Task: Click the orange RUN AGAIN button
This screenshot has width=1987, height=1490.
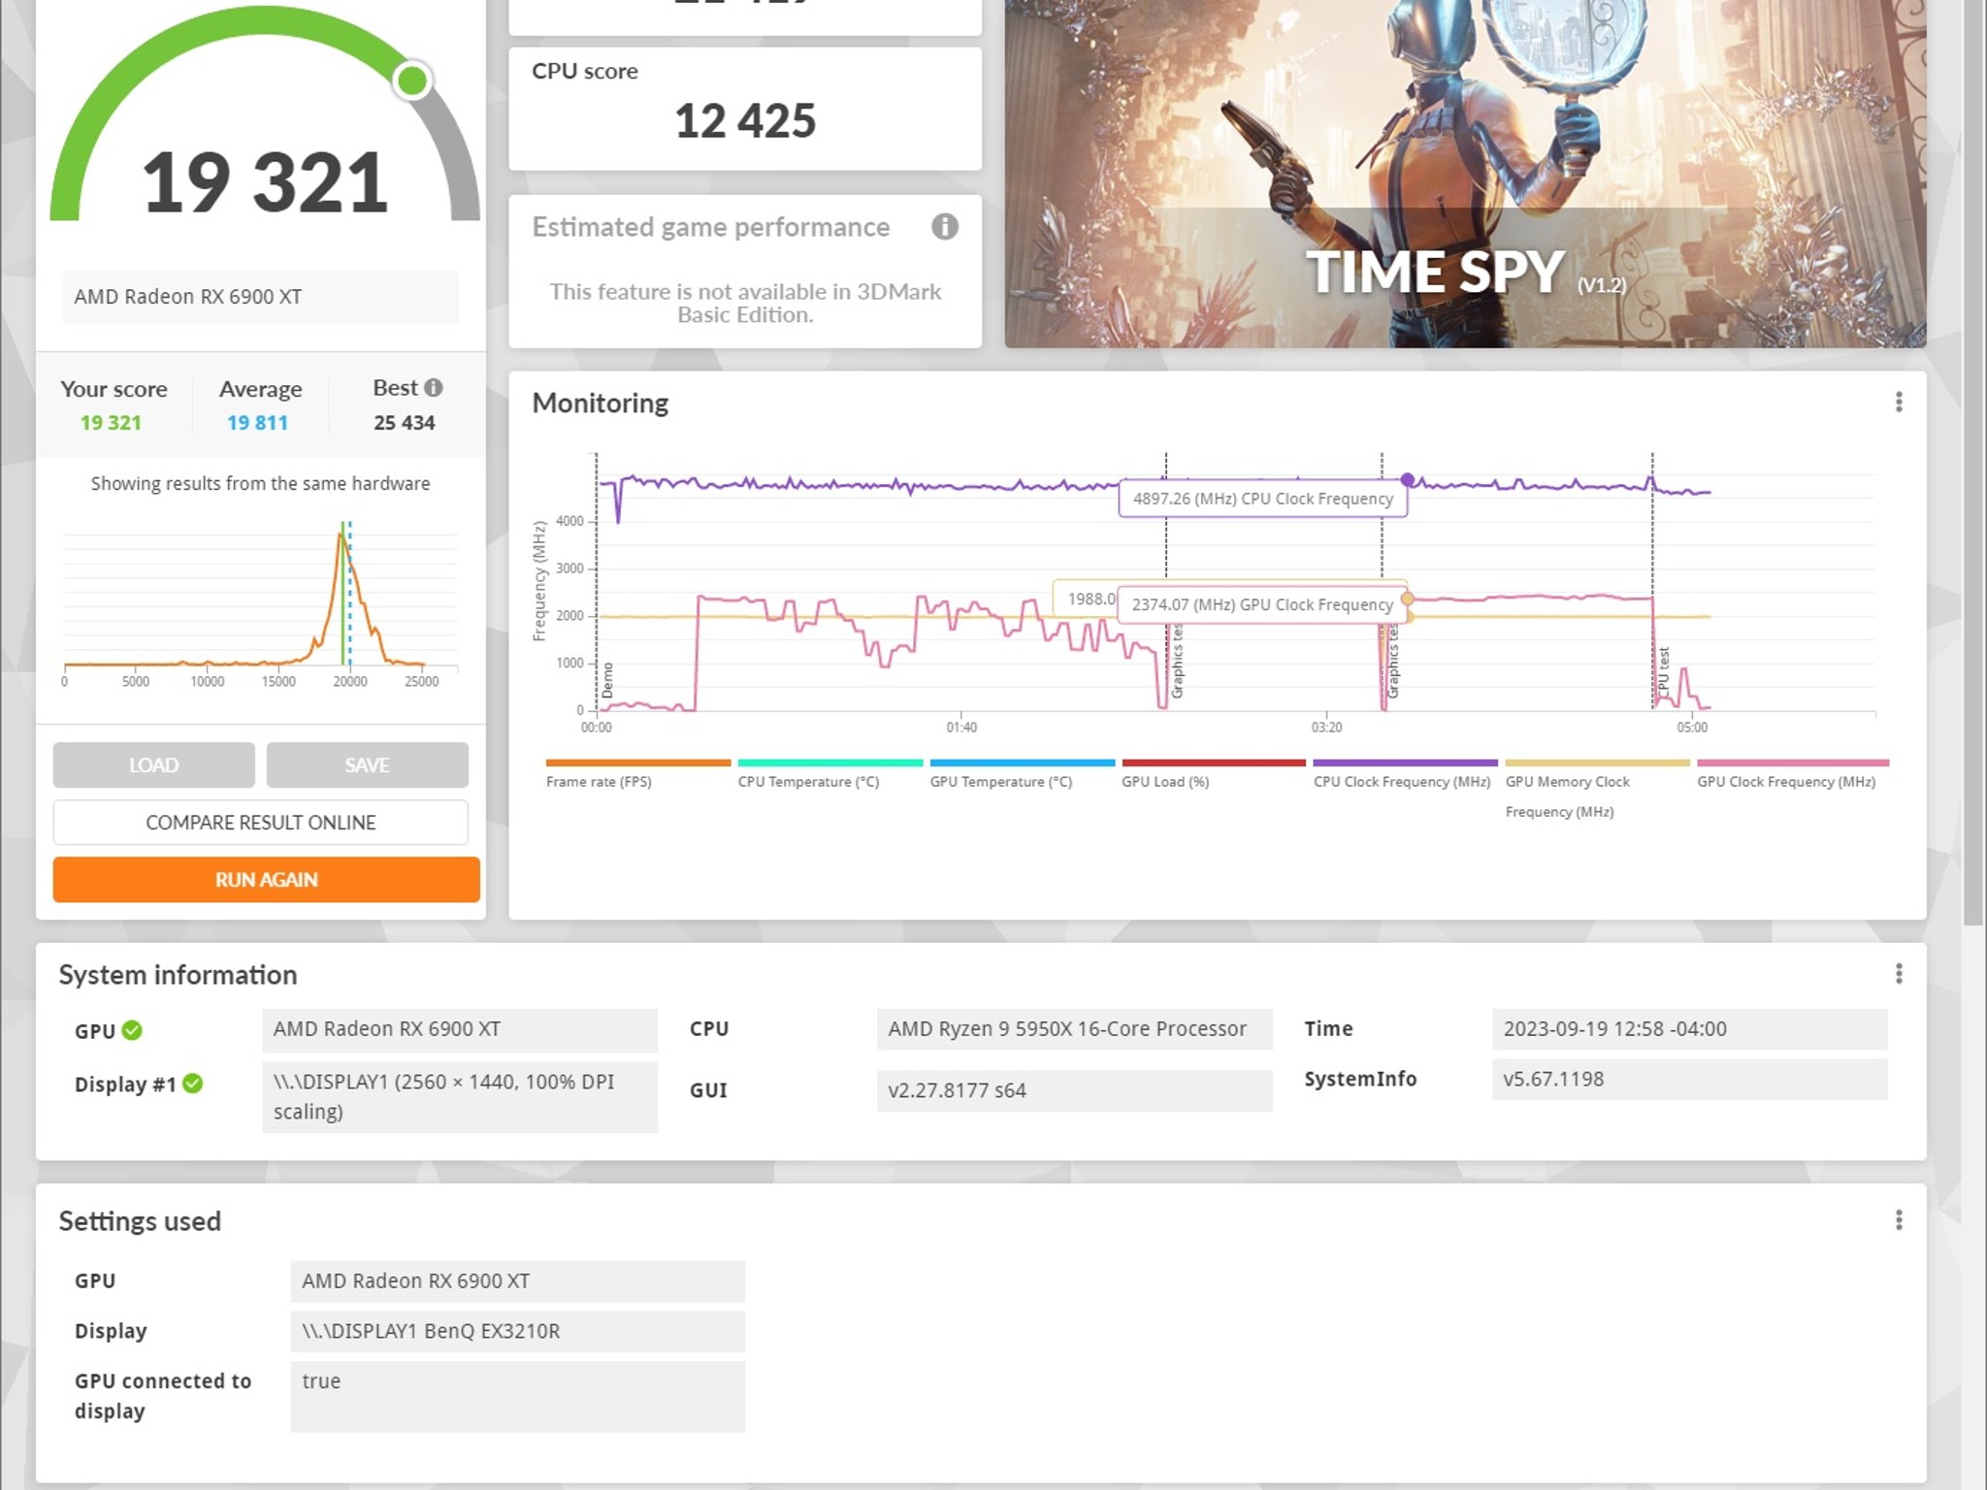Action: point(267,880)
